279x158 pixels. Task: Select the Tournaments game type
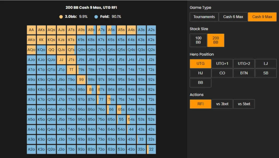click(204, 17)
